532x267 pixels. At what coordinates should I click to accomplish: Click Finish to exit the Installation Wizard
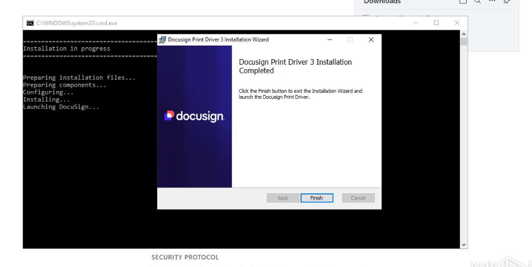316,198
